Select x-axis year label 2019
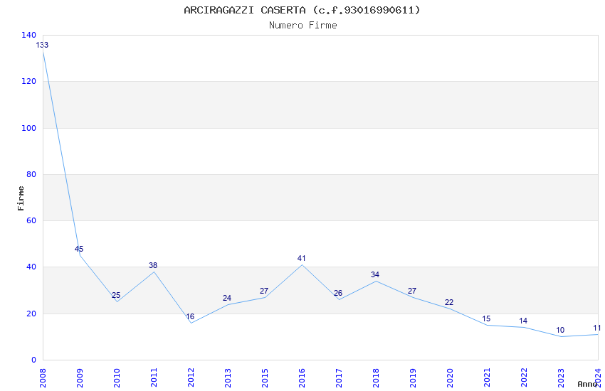This screenshot has width=605, height=391. [413, 378]
